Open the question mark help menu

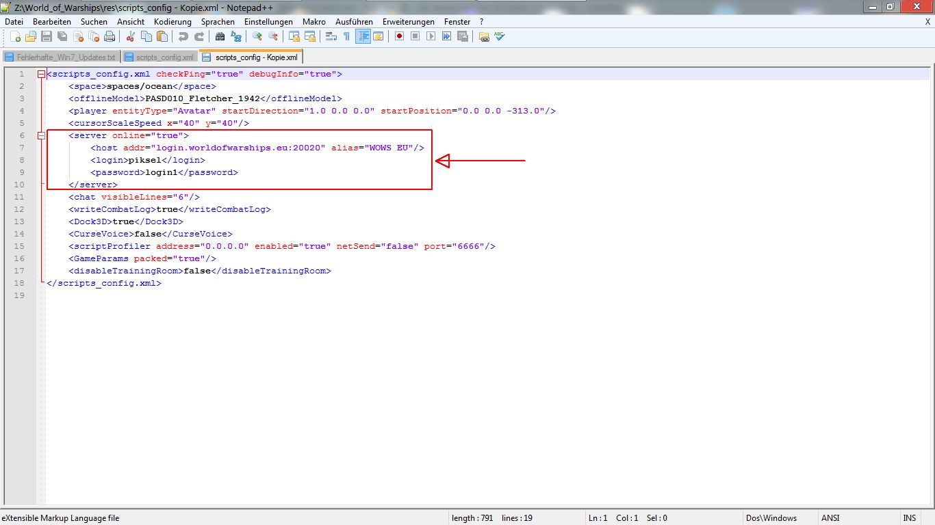click(481, 22)
